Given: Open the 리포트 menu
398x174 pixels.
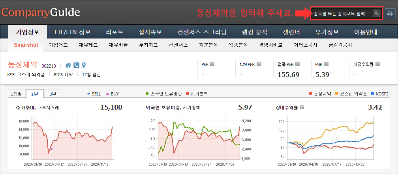Looking at the screenshot, I should (x=115, y=32).
